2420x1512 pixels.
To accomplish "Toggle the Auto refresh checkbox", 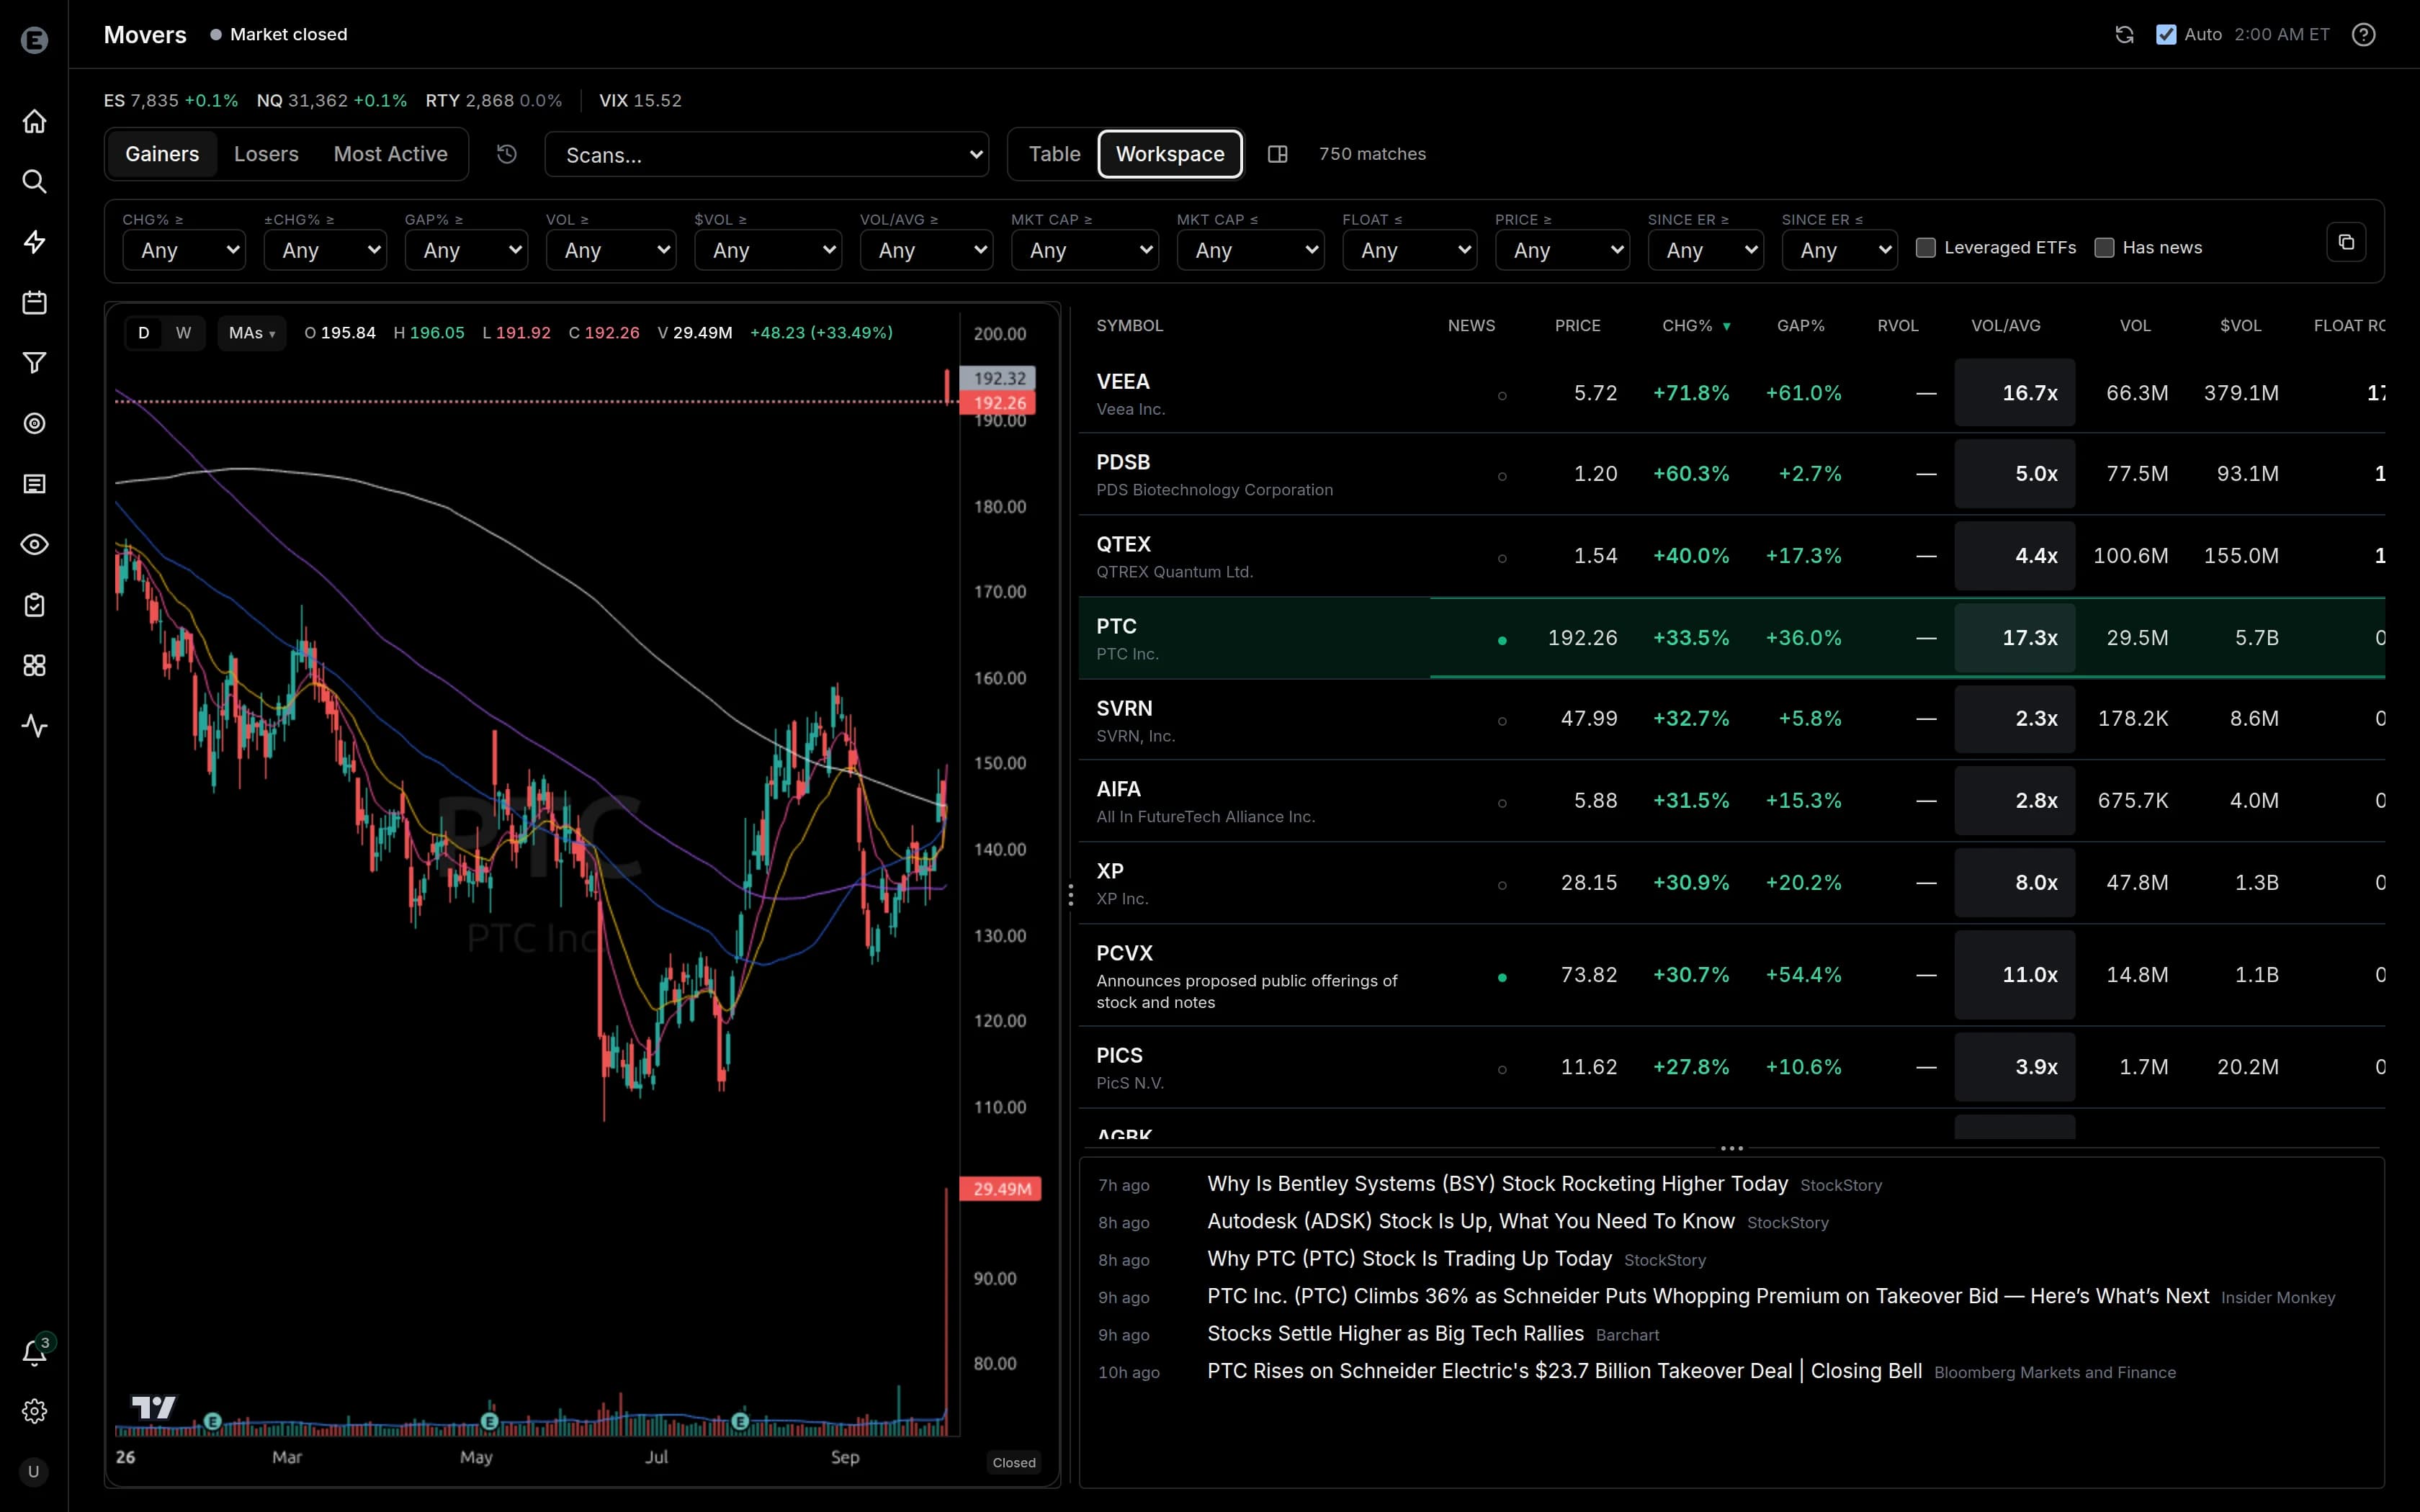I will click(x=2166, y=35).
